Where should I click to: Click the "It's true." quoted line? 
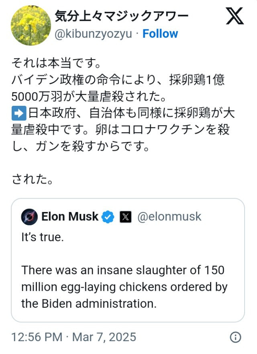tap(43, 237)
